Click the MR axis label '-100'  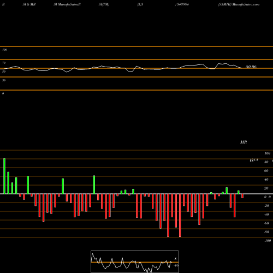click(x=268, y=241)
